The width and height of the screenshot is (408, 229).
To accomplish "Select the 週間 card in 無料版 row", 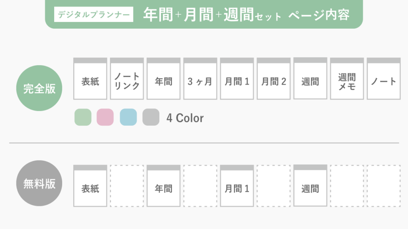I will click(310, 186).
